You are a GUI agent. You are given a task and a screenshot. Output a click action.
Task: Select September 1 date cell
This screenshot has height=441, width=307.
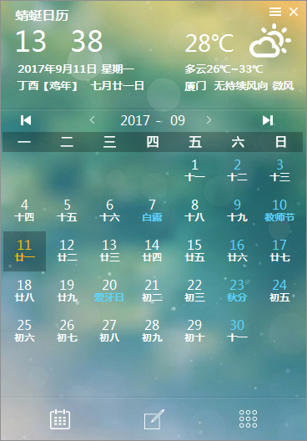pos(195,170)
